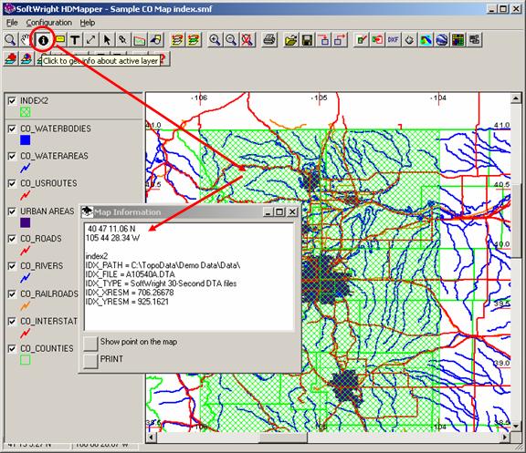Minimize the Map Information window
The height and width of the screenshot is (453, 526).
[x=268, y=212]
